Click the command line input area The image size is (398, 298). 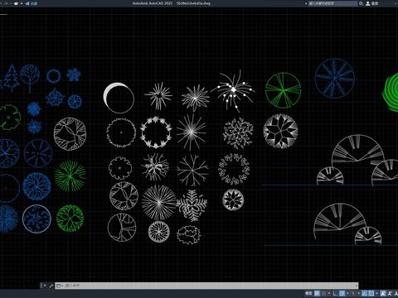pyautogui.click(x=210, y=286)
